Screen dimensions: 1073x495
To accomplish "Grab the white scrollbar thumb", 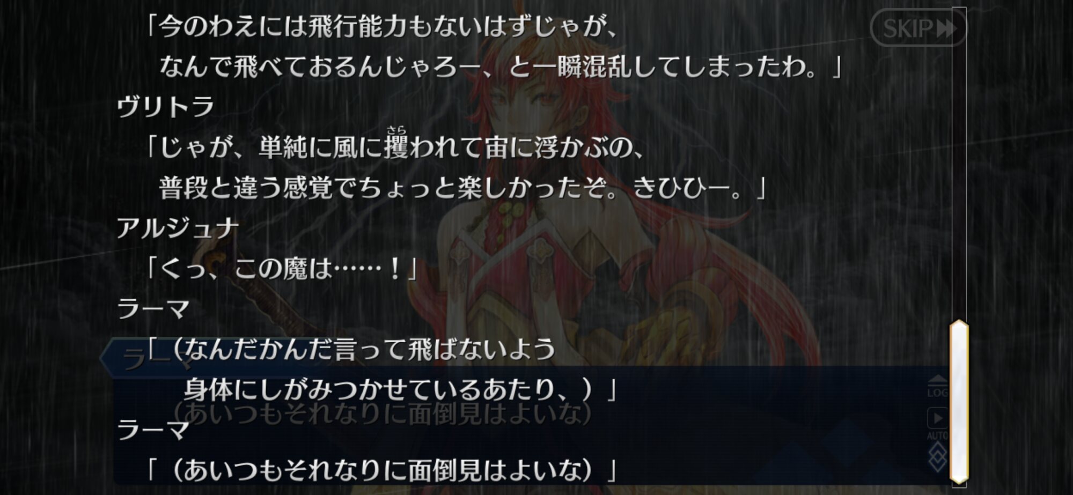I will 959,402.
